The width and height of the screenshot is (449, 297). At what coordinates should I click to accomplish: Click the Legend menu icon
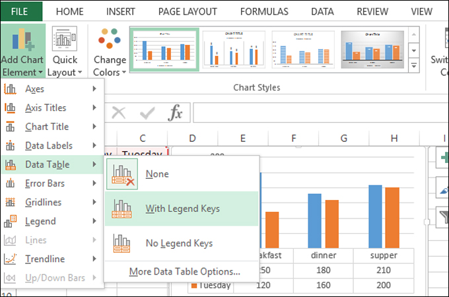[x=10, y=221]
